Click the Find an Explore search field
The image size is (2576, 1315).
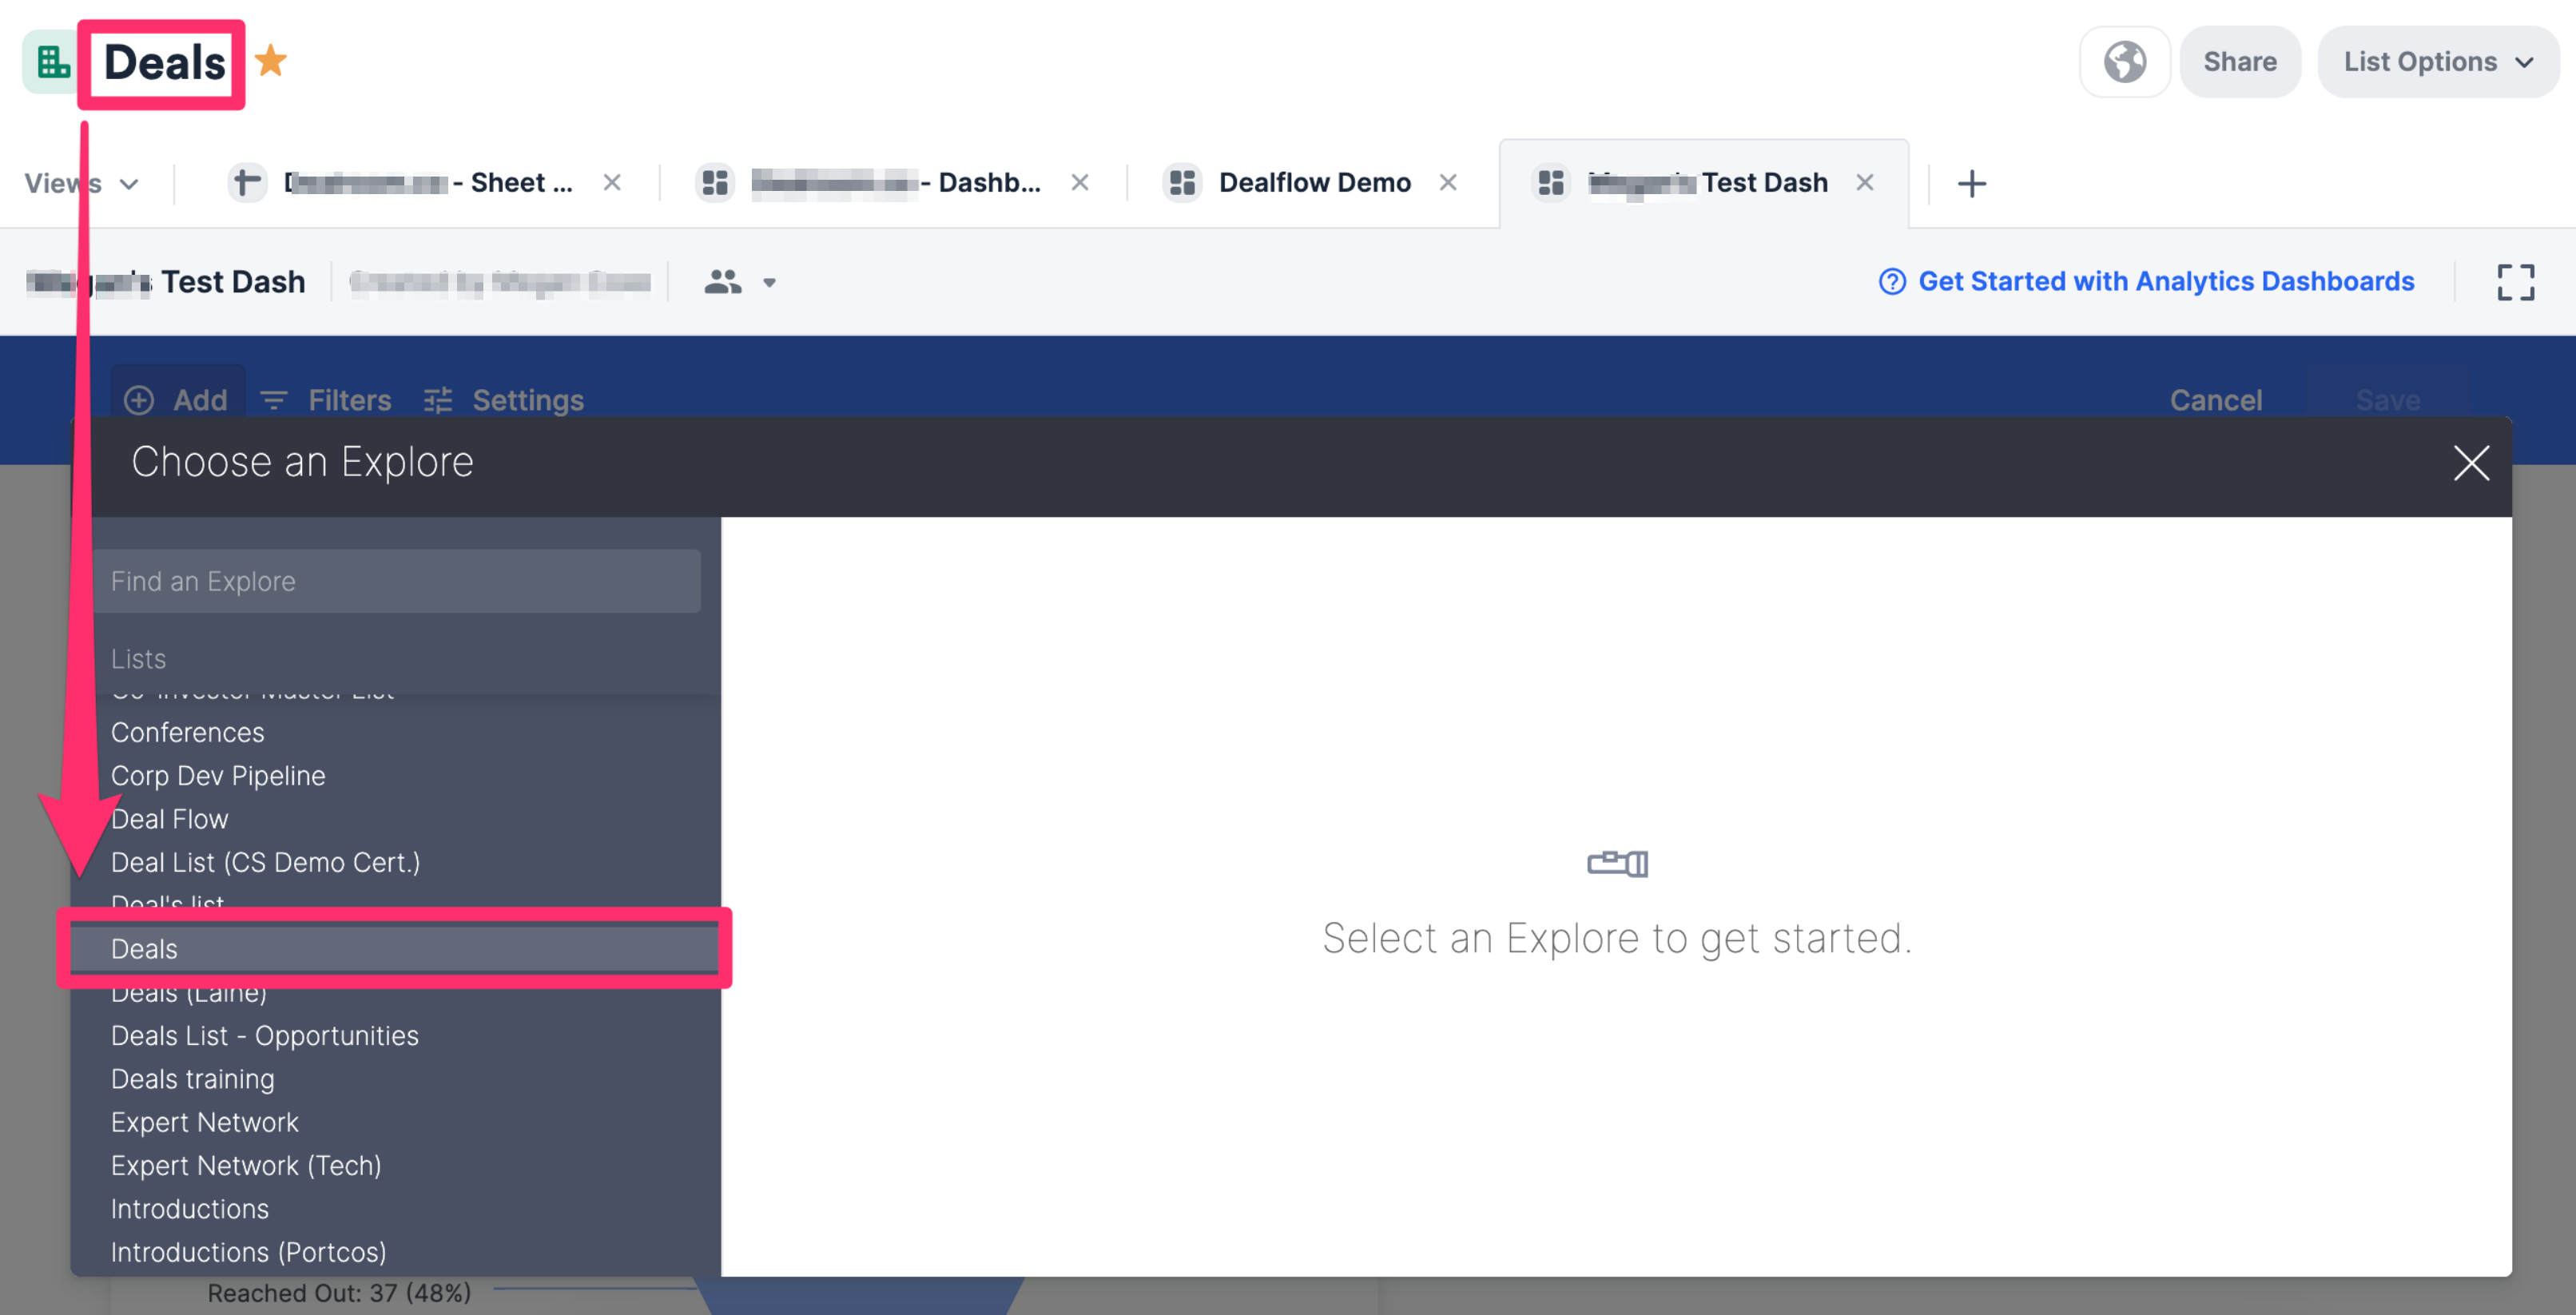(397, 581)
